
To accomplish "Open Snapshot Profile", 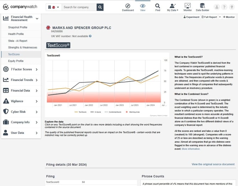I will pos(18,27).
